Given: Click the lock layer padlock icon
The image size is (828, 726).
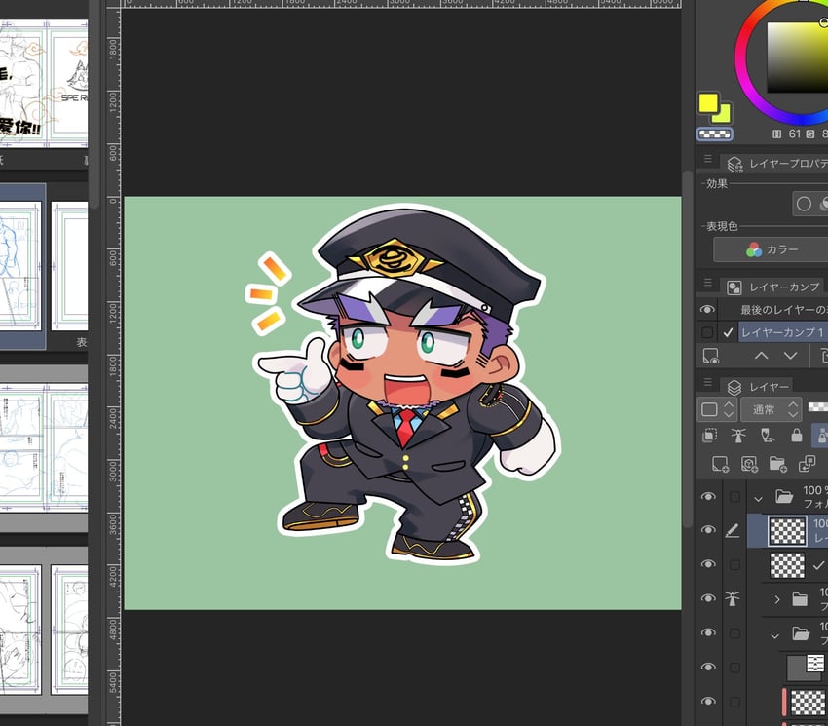Looking at the screenshot, I should 796,436.
